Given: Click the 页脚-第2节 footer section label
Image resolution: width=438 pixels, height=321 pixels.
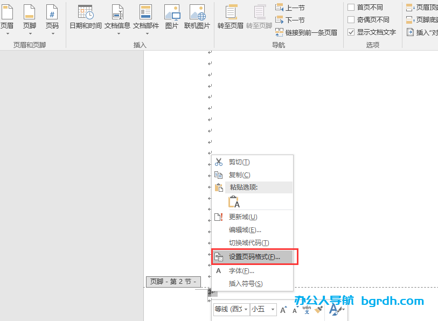Looking at the screenshot, I should [x=173, y=282].
